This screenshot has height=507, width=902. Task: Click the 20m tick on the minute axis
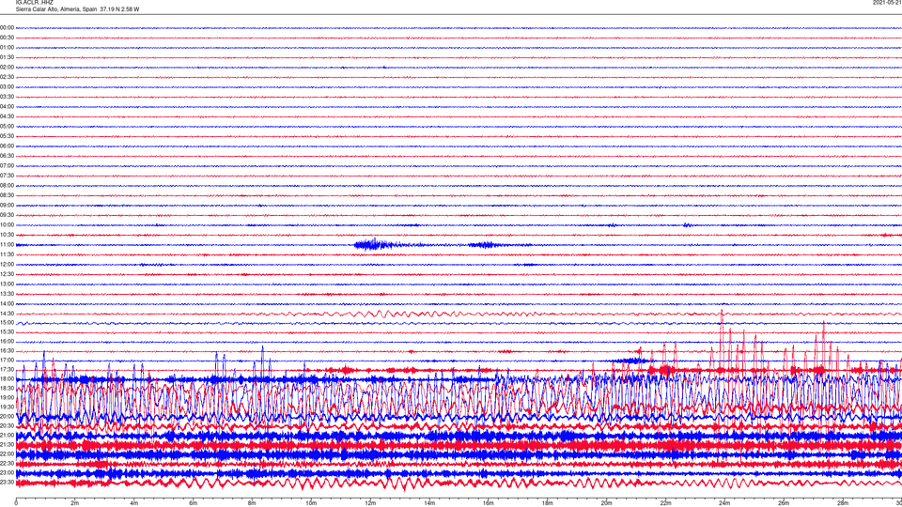click(x=606, y=503)
